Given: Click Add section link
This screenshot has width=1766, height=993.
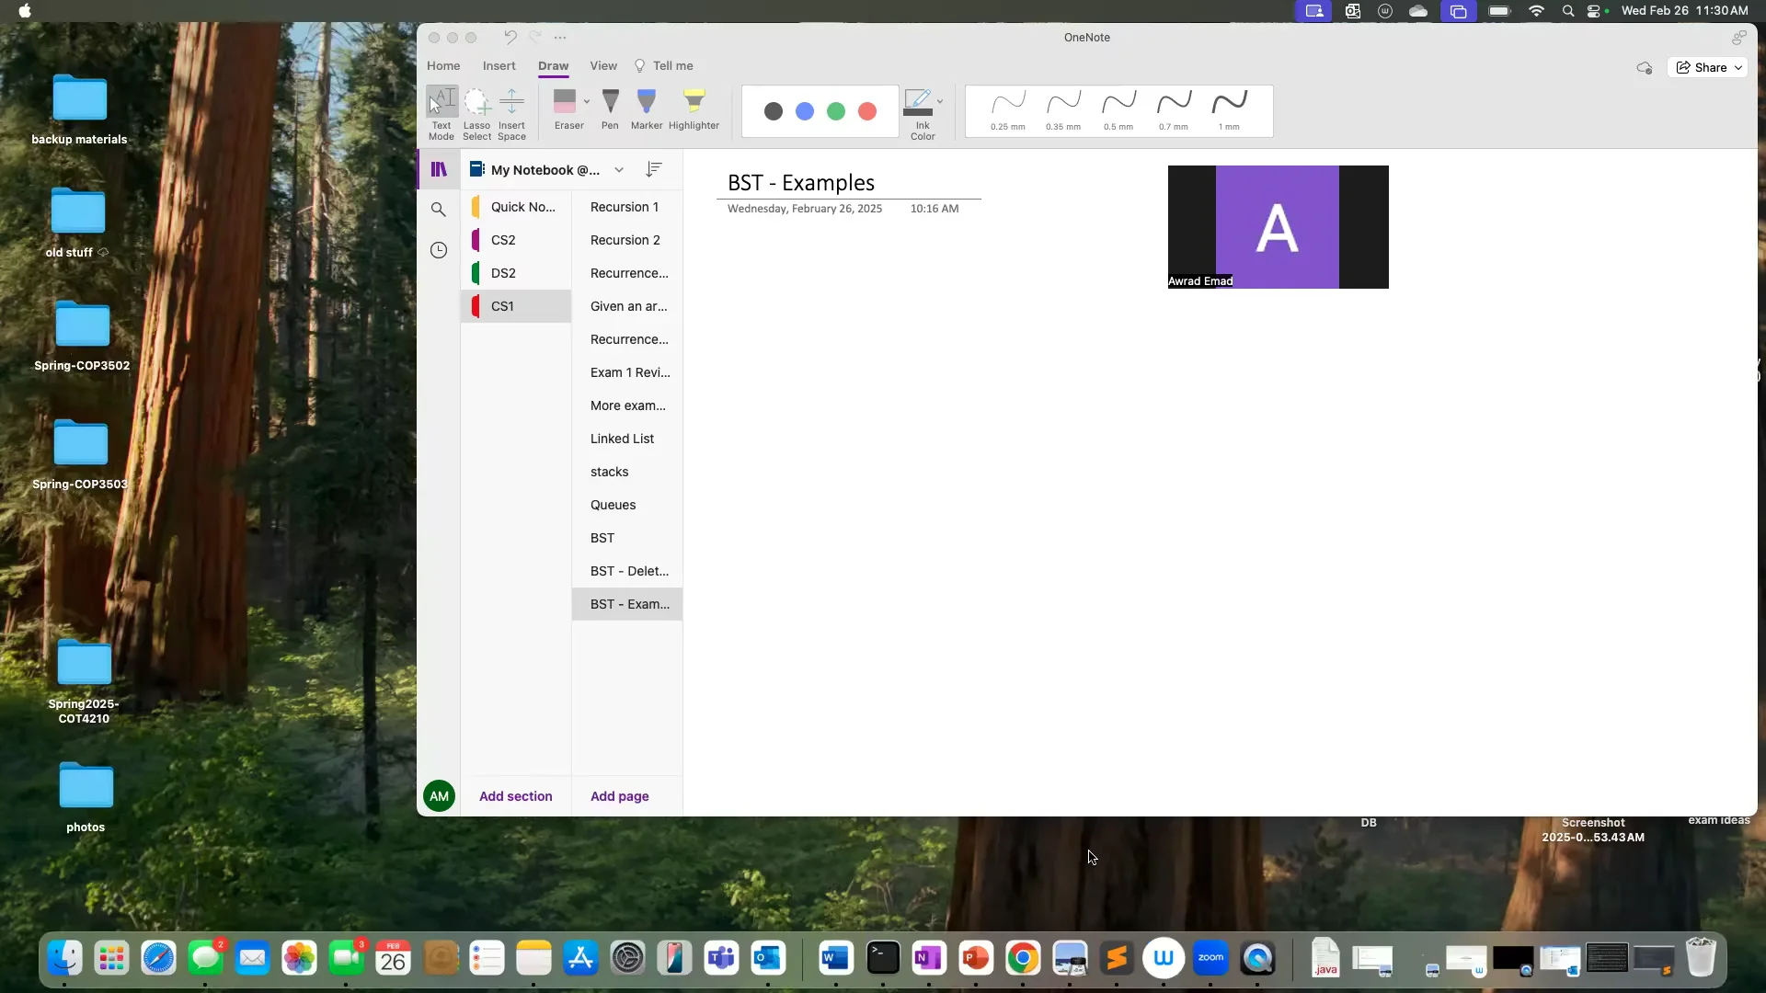Looking at the screenshot, I should (x=515, y=796).
